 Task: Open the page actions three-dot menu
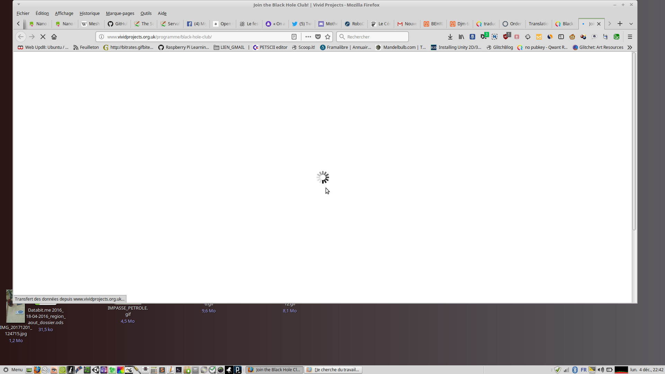(x=308, y=37)
